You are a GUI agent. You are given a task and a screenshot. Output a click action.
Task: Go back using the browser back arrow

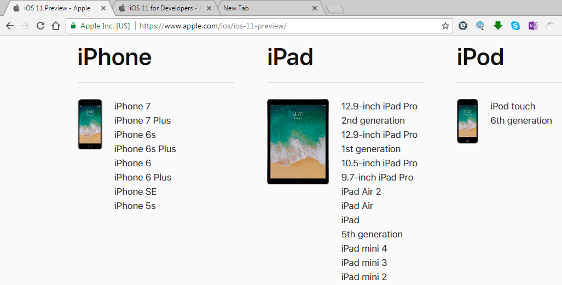click(x=10, y=26)
